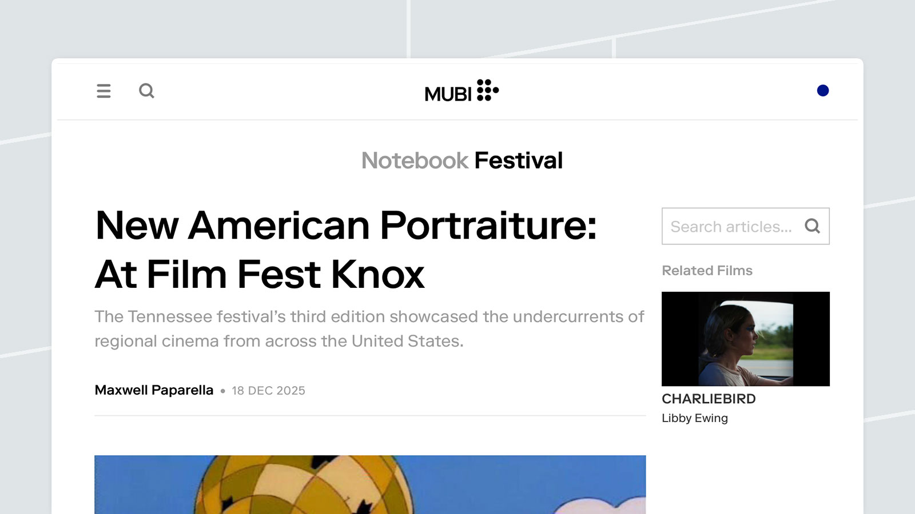Open the blue circle profile icon

pos(823,91)
